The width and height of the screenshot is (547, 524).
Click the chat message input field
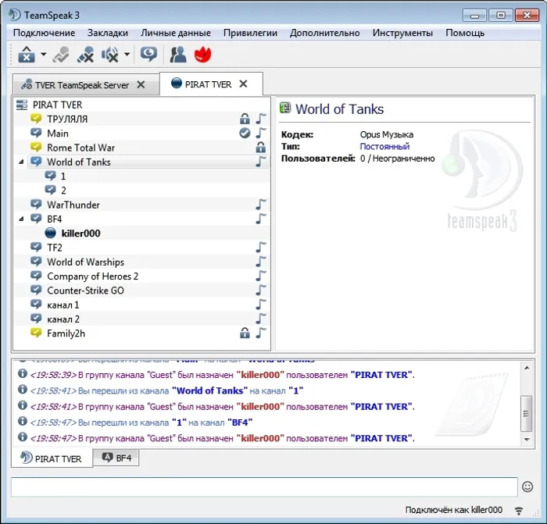(264, 487)
